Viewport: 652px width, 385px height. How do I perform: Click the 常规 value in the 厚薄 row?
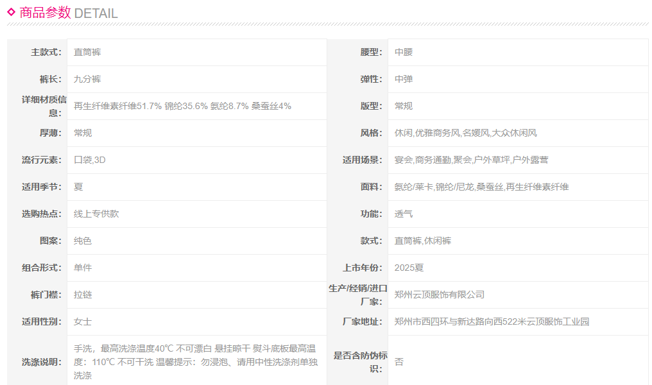point(83,133)
